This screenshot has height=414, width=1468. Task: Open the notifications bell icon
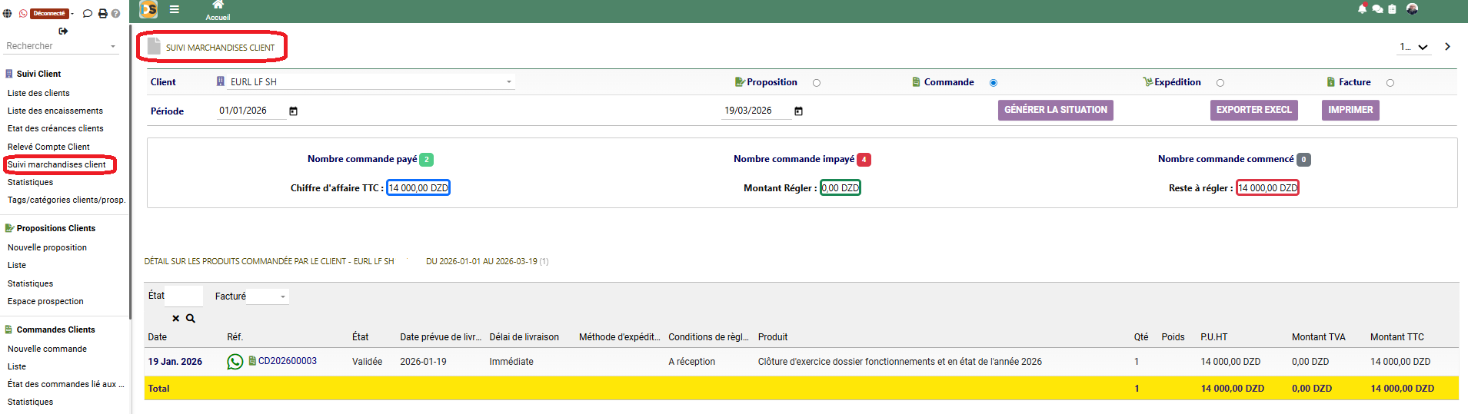[x=1362, y=9]
